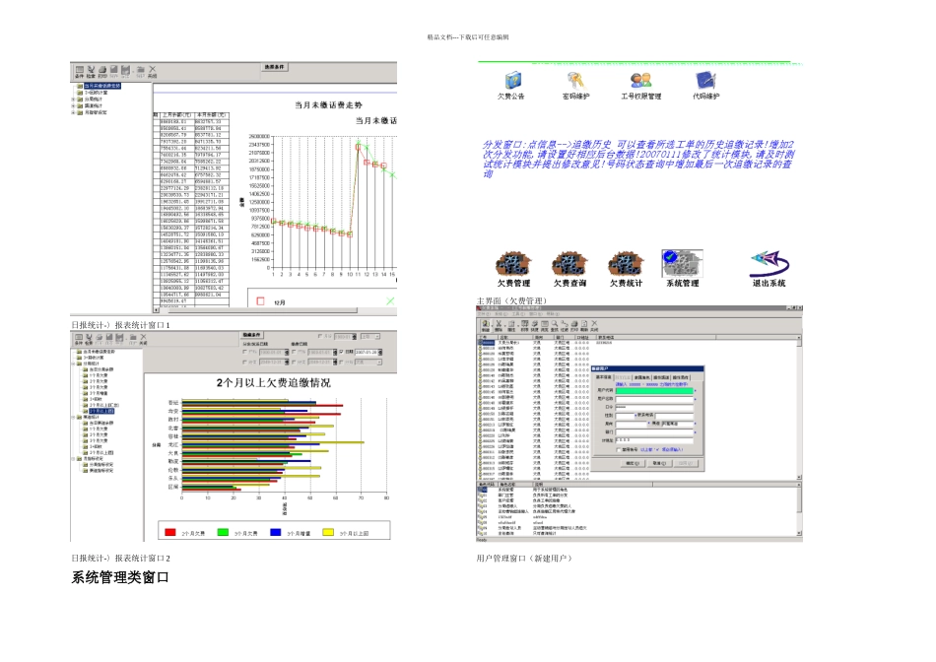Expand 渠道统计 node in 窗口1 tree

click(x=74, y=105)
